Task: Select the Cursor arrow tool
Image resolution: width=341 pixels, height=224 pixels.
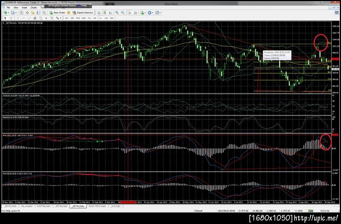Action: pos(5,18)
